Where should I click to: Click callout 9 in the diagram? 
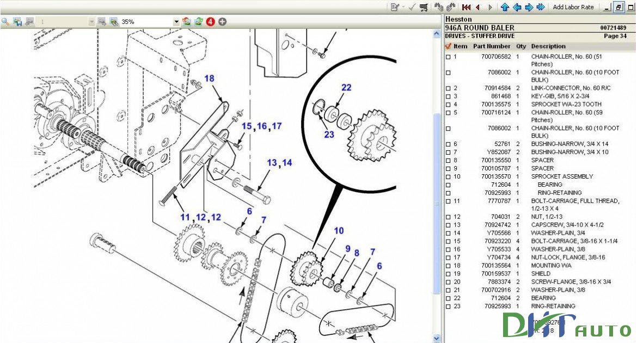pos(348,249)
